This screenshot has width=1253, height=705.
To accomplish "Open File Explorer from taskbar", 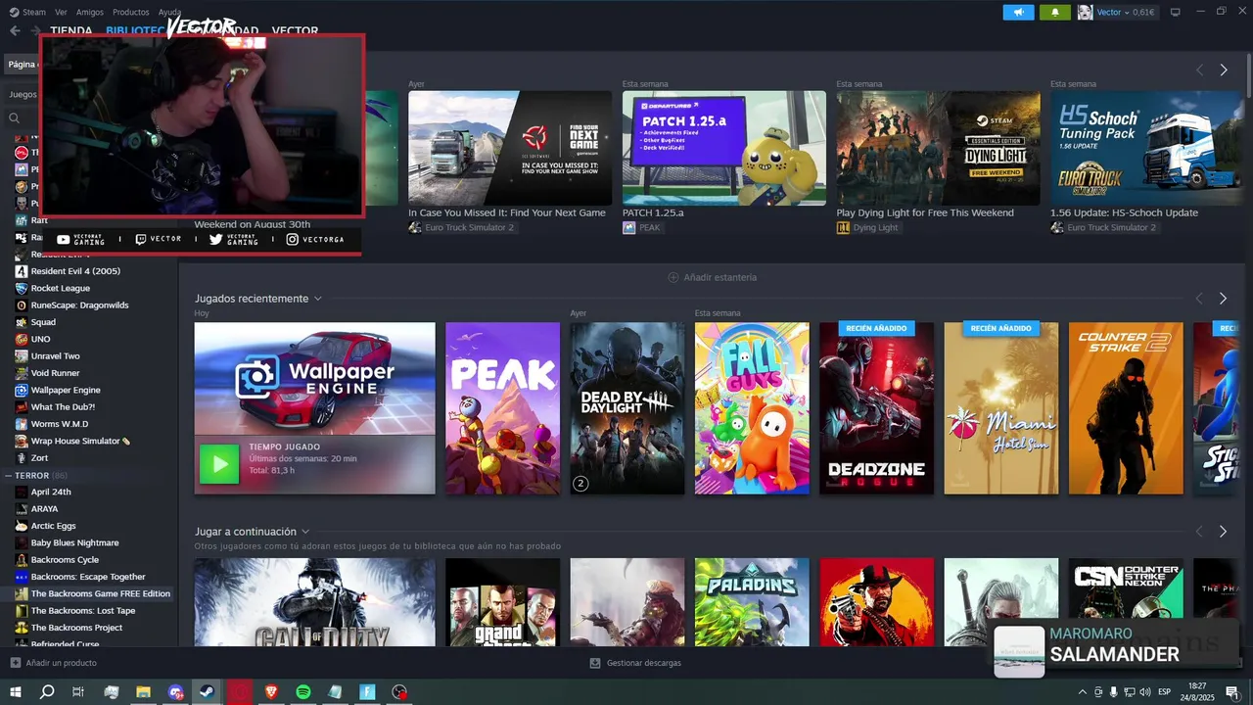I will tap(143, 692).
